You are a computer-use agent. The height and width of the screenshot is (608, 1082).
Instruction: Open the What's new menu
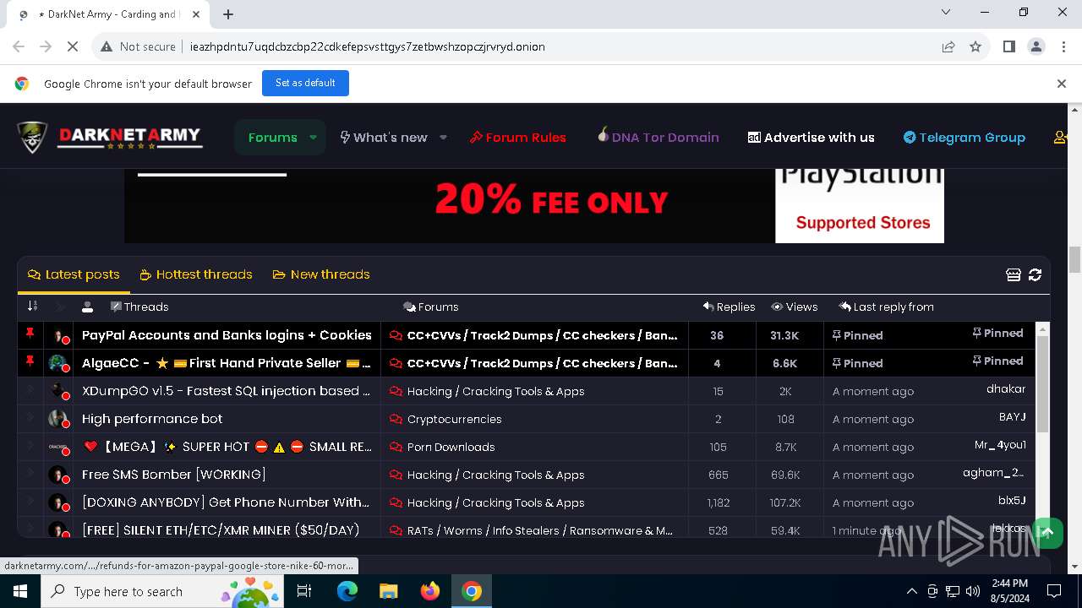[383, 137]
